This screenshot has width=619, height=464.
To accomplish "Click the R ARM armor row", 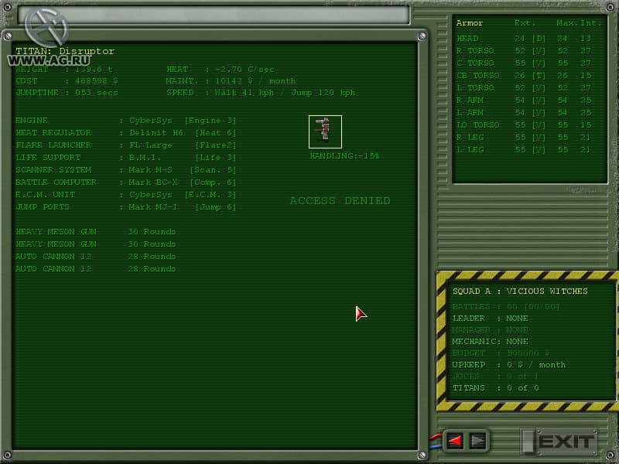I will pos(524,101).
